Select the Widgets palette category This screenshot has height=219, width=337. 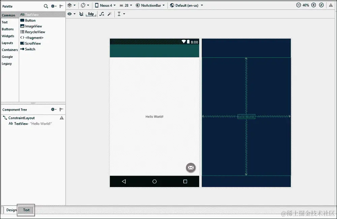8,36
